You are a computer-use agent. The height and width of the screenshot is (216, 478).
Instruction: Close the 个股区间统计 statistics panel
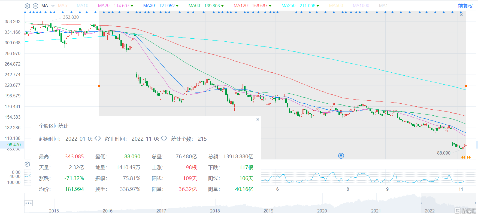point(258,119)
